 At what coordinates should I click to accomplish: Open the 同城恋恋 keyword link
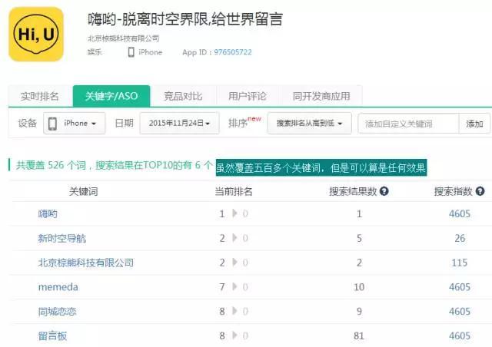[57, 311]
